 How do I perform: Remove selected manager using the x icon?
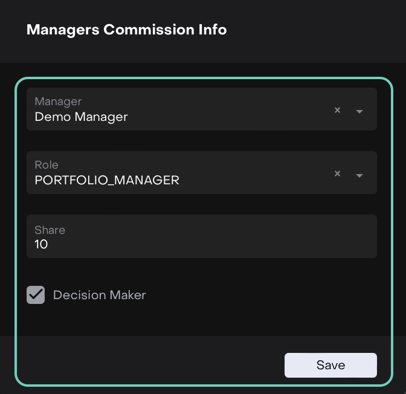[x=338, y=110]
